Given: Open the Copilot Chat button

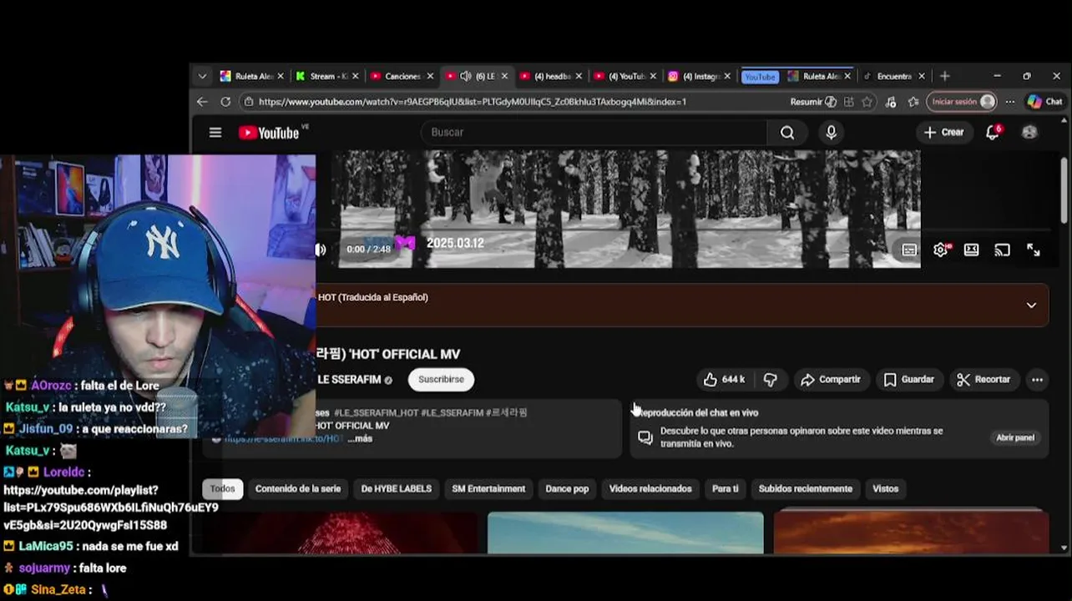Looking at the screenshot, I should point(1044,102).
